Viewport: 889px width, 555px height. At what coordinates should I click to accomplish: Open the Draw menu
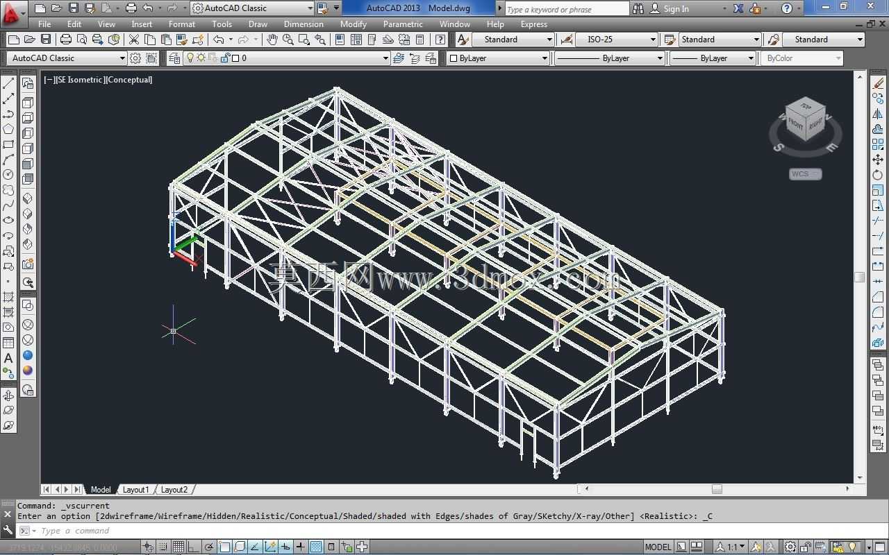point(258,24)
